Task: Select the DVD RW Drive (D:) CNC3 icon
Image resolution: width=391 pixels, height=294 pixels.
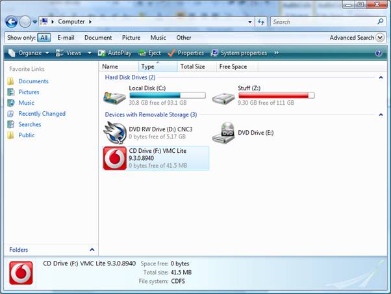Action: (115, 133)
